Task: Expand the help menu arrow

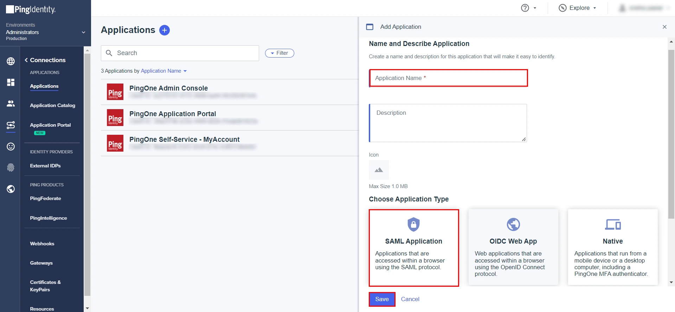Action: pyautogui.click(x=535, y=8)
